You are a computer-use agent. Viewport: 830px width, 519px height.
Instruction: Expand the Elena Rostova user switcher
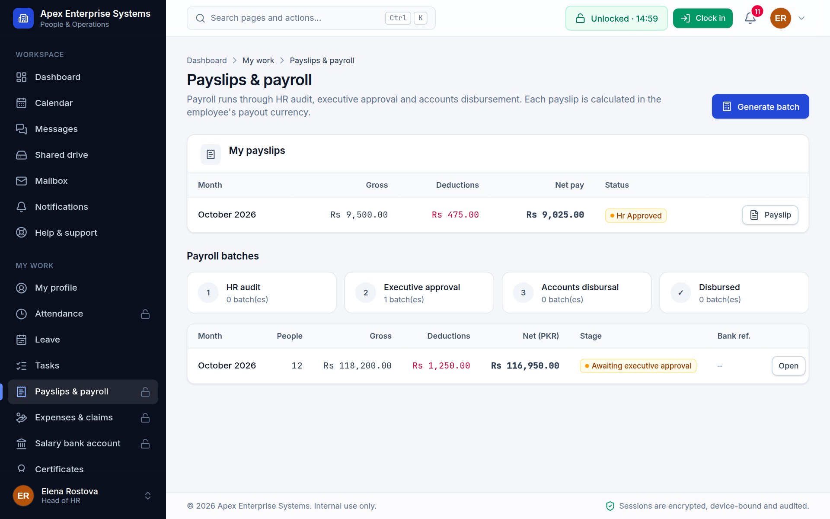[x=148, y=495]
